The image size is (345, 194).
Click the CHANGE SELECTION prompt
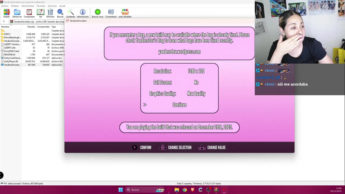[175, 147]
